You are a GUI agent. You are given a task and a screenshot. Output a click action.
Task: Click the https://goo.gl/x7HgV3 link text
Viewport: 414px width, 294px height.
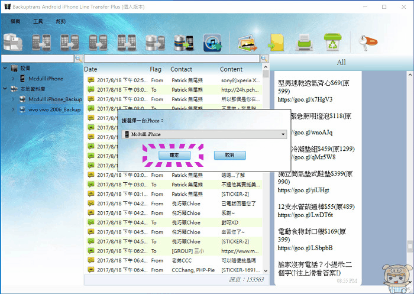[x=305, y=99]
